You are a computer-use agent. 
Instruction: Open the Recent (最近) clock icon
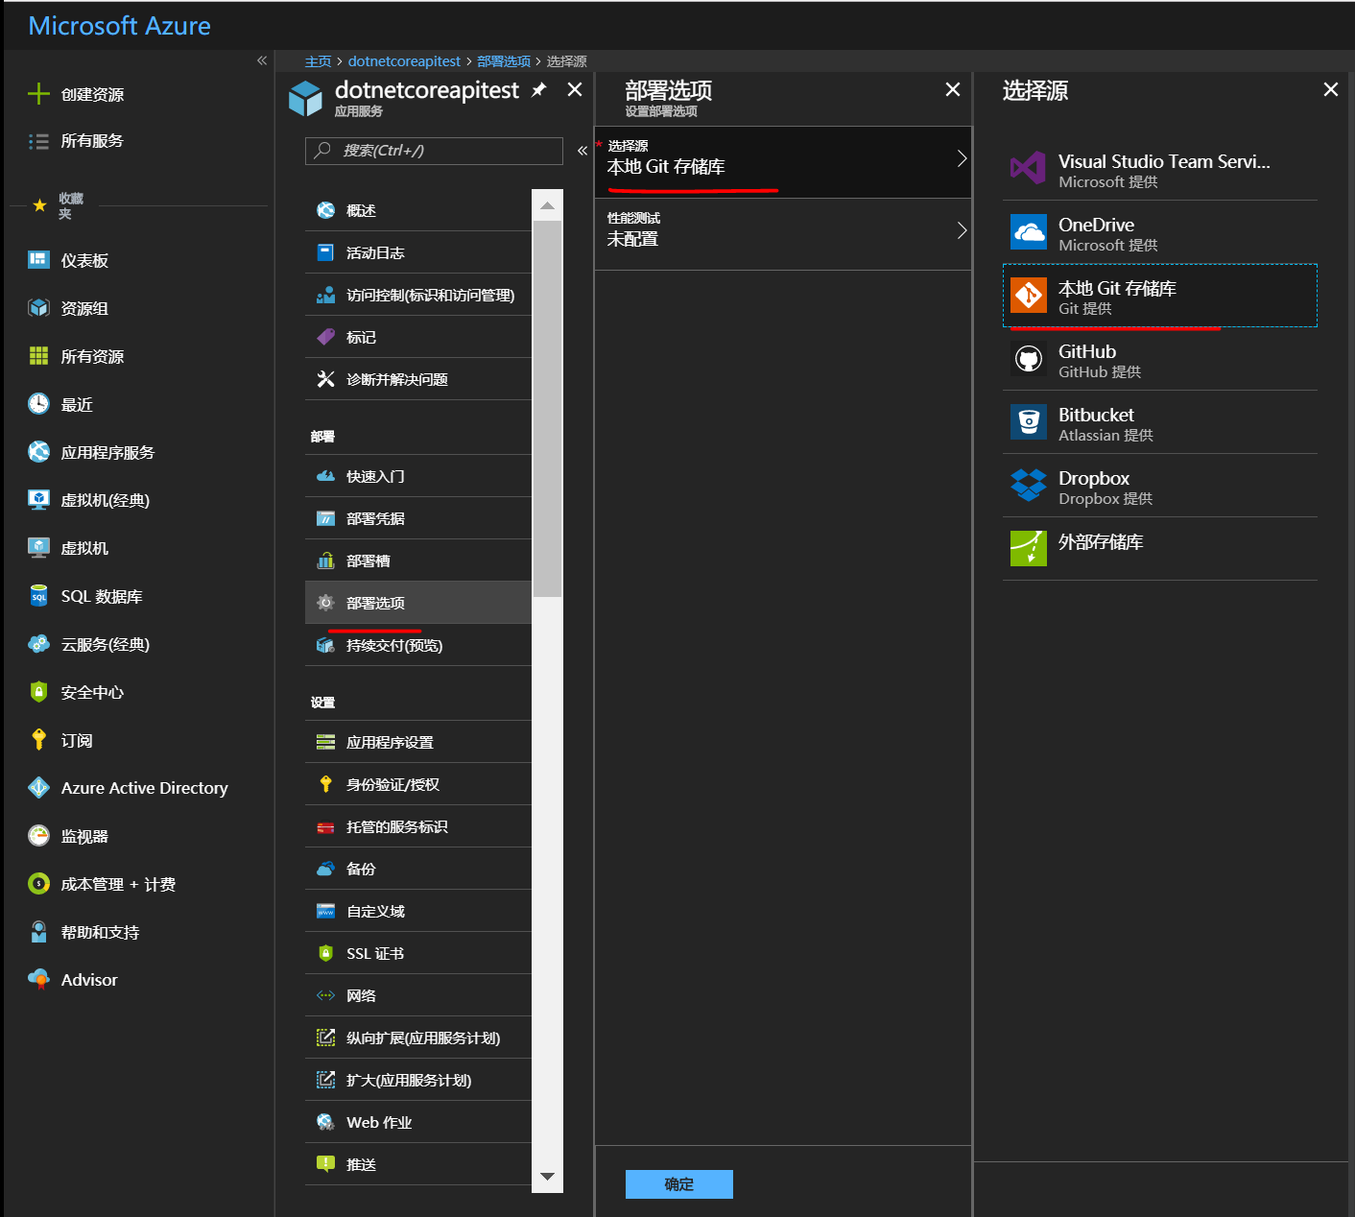[38, 404]
